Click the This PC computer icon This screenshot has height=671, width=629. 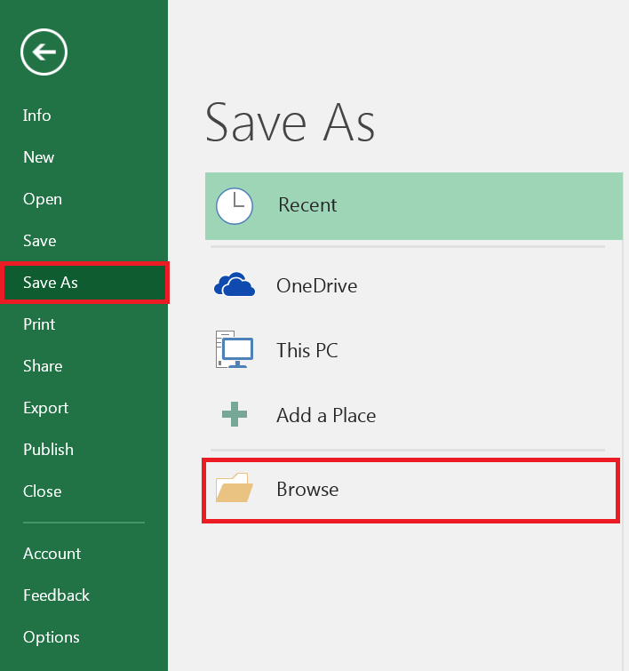pos(235,350)
